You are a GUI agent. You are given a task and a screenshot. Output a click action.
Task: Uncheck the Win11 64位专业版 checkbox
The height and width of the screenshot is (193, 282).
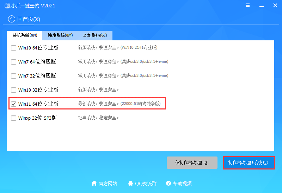[x=13, y=104]
